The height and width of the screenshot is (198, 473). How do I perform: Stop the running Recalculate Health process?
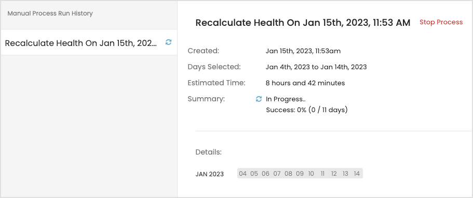coord(441,22)
